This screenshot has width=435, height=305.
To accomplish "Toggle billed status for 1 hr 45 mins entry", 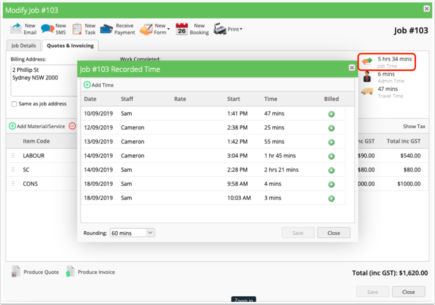I will click(331, 156).
